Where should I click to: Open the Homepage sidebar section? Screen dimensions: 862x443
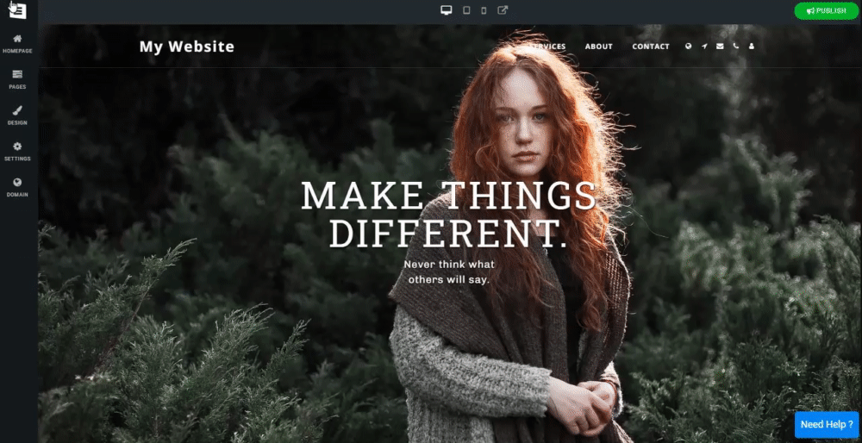(17, 44)
